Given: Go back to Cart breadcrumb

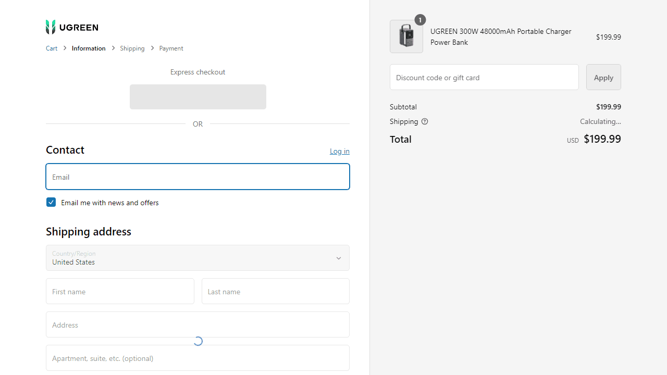Looking at the screenshot, I should [x=52, y=48].
